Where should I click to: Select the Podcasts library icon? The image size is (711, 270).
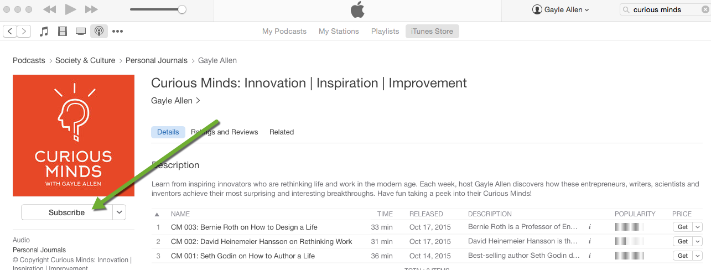[x=99, y=31]
